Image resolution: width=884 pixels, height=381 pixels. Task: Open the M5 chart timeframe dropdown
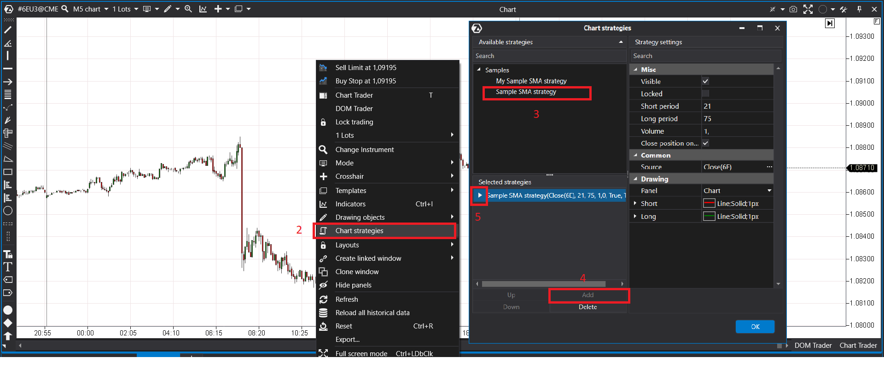[91, 9]
